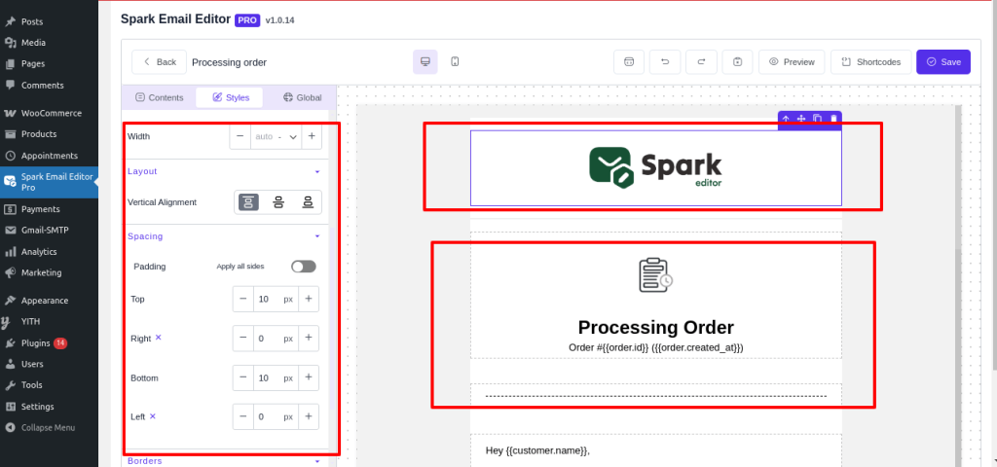The image size is (997, 467).
Task: Open the Width unit dropdown
Action: click(292, 136)
